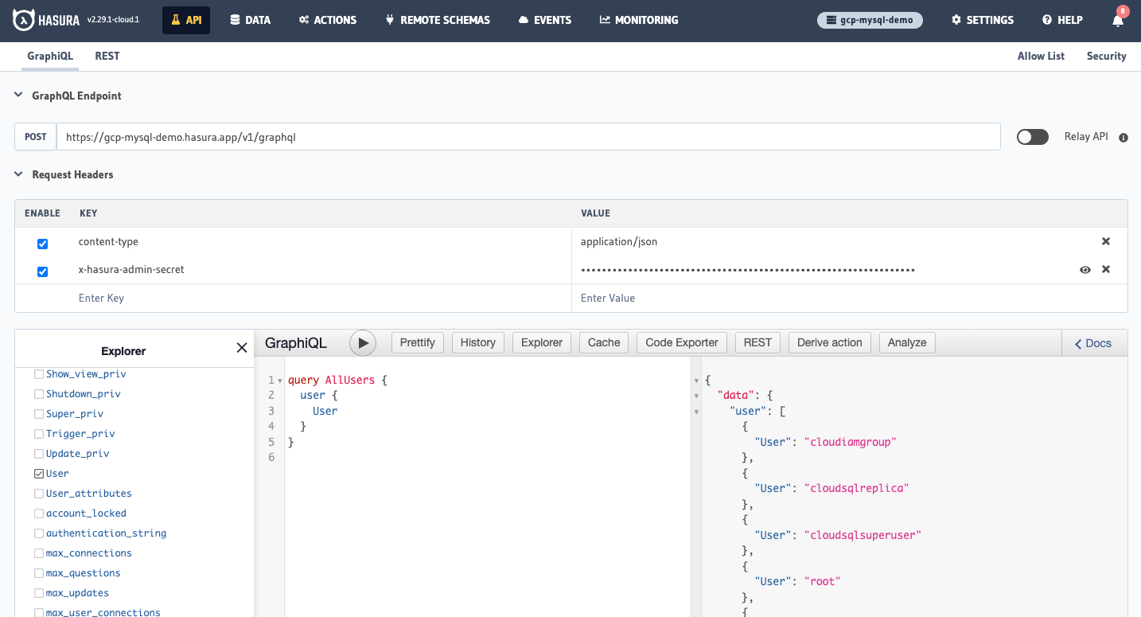Image resolution: width=1141 pixels, height=617 pixels.
Task: Open the Events section
Action: tap(544, 20)
